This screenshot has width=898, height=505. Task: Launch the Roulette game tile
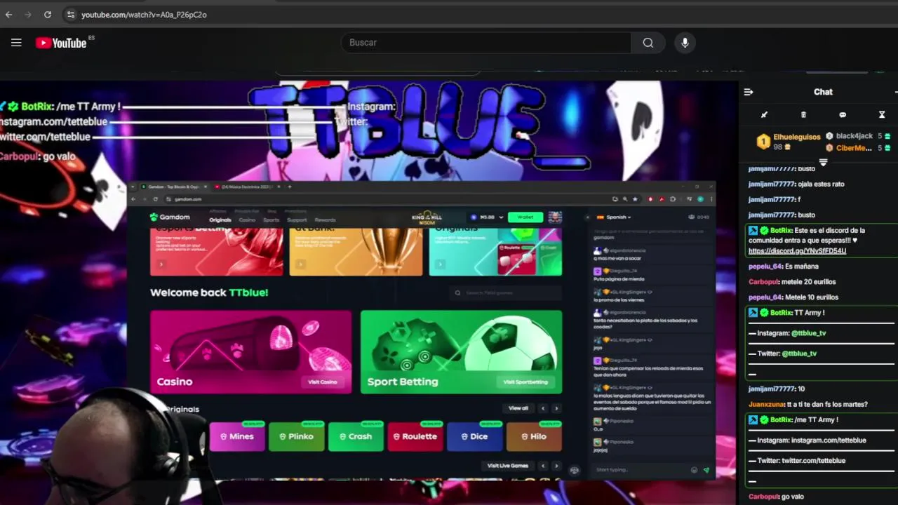point(415,436)
